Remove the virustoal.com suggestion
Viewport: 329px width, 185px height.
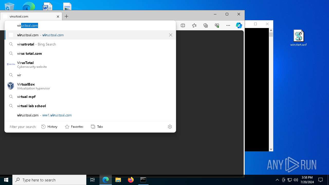pos(171,35)
